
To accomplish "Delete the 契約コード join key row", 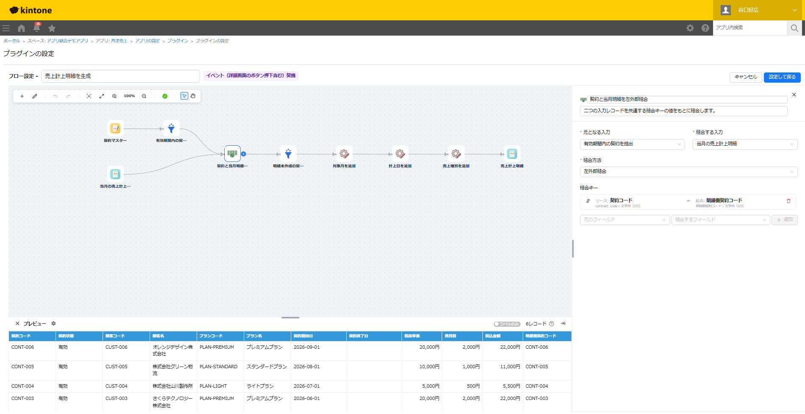I will coord(788,201).
